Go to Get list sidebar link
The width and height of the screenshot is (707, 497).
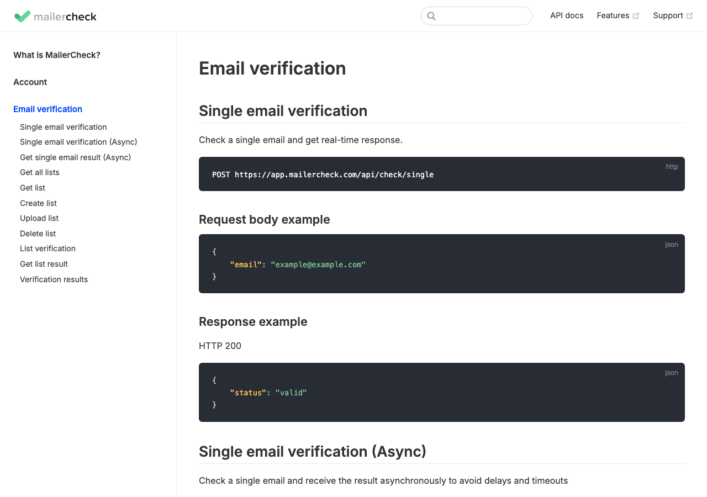[x=33, y=188]
